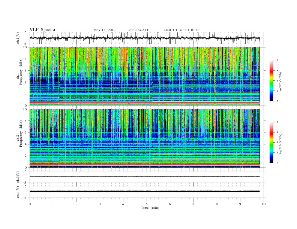Click the ch.2 spectrogram panel
This screenshot has height=229, width=297.
pyautogui.click(x=144, y=138)
